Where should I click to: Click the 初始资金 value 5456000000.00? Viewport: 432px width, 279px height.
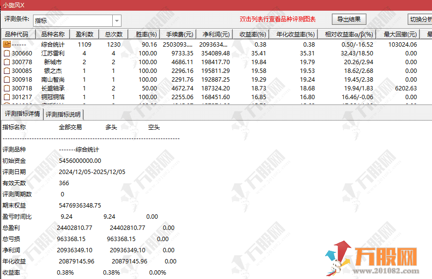[80, 161]
